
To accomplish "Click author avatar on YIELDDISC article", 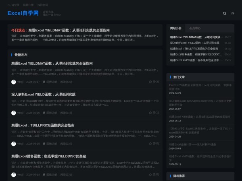I will point(14,175).
